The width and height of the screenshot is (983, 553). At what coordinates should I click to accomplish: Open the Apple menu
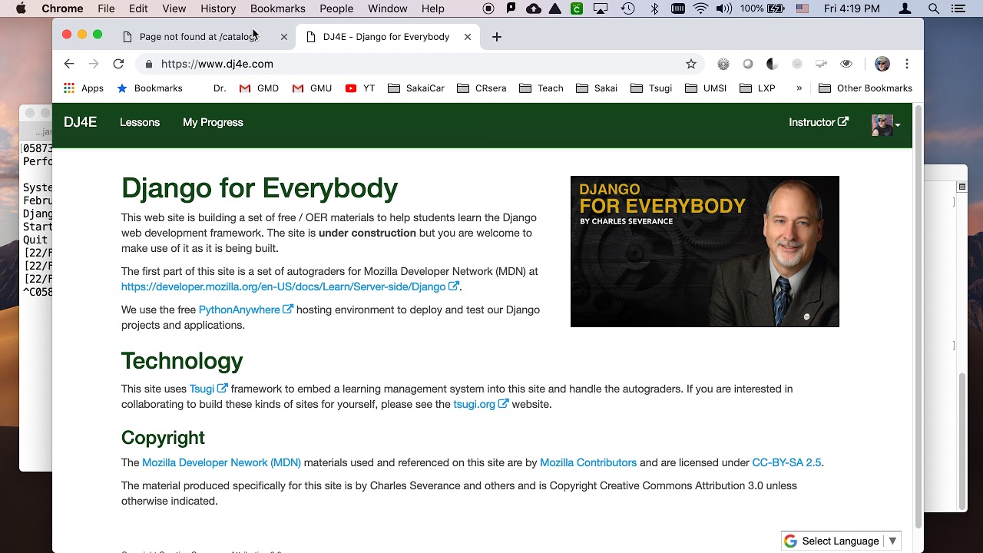tap(21, 8)
